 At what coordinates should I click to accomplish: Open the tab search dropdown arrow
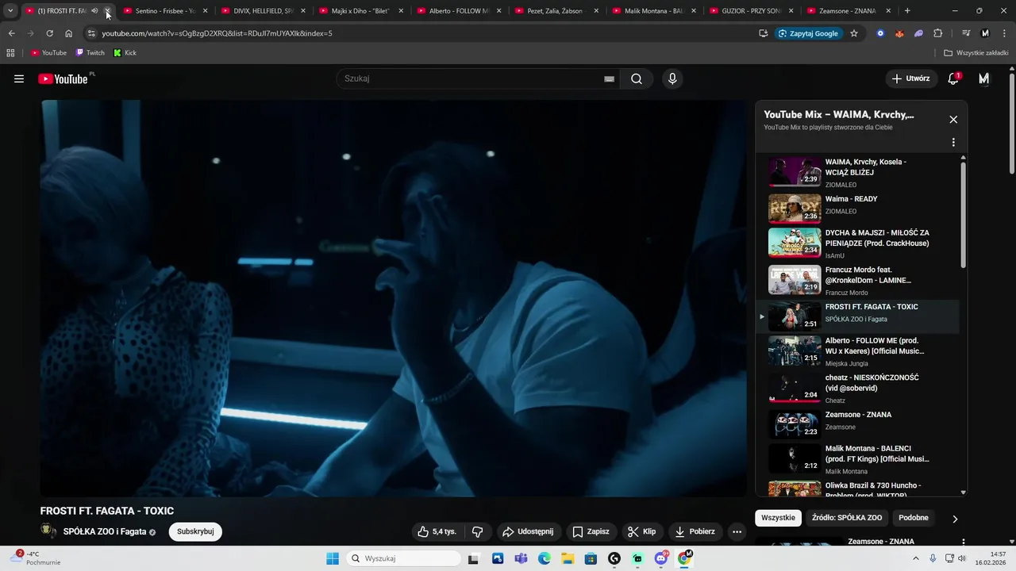[x=10, y=11]
